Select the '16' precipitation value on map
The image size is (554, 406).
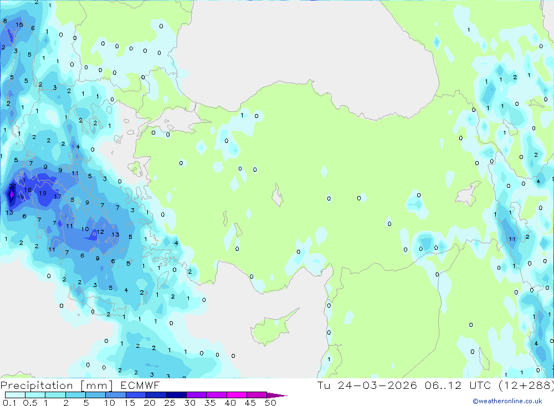click(x=28, y=190)
